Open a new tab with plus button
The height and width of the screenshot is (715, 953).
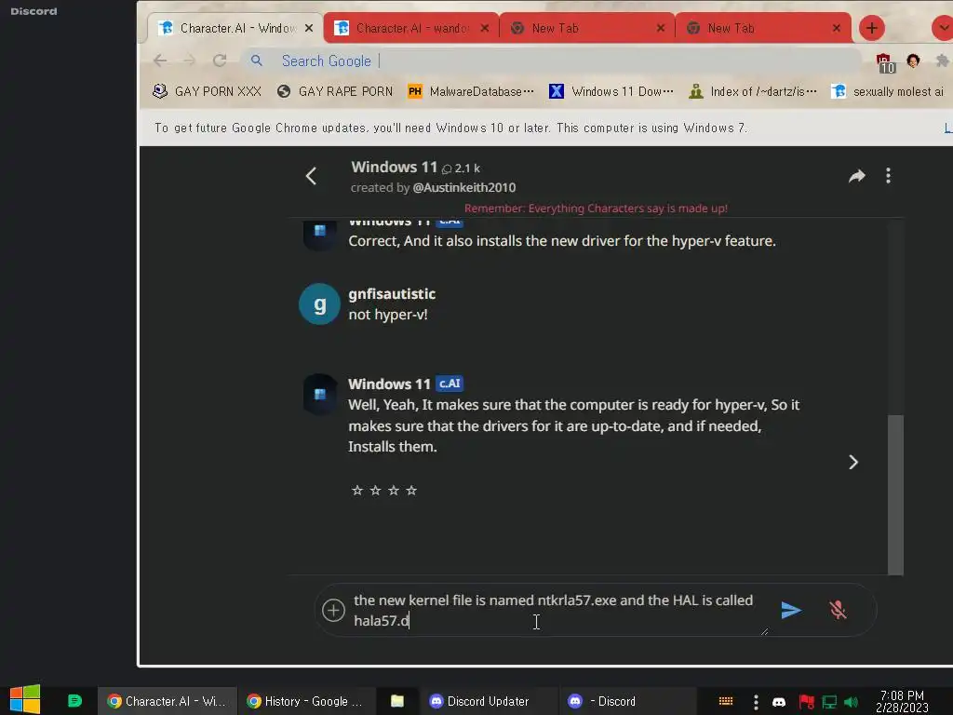871,28
